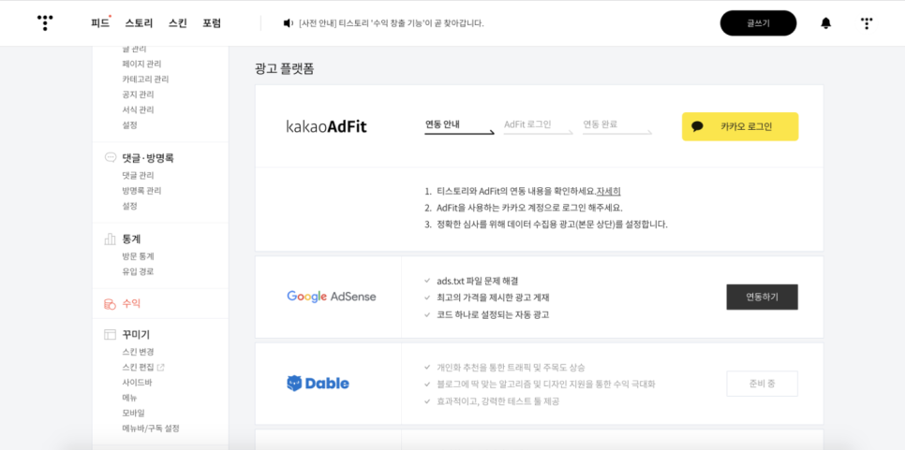Open 메뉴바/구독 설정 in the sidebar

(151, 428)
